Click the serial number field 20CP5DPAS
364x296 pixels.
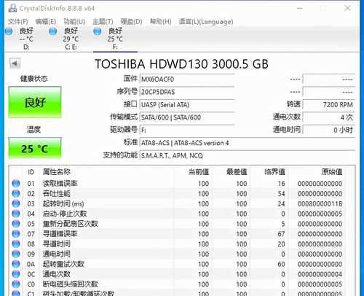point(187,92)
